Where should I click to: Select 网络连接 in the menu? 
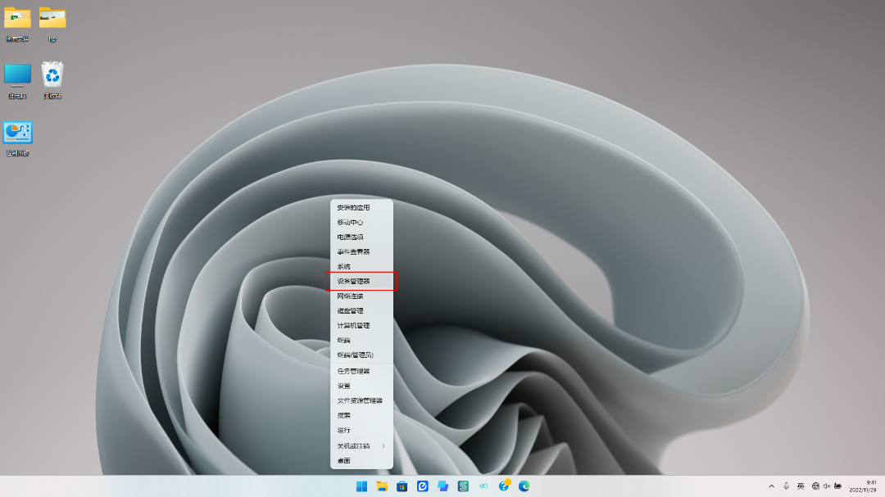(x=361, y=296)
